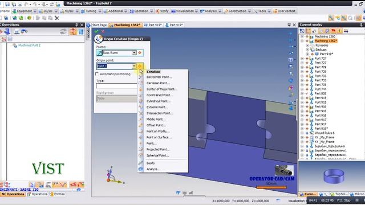This screenshot has width=365, height=205.
Task: Click the red X to cancel origin creation
Action: pos(103,31)
